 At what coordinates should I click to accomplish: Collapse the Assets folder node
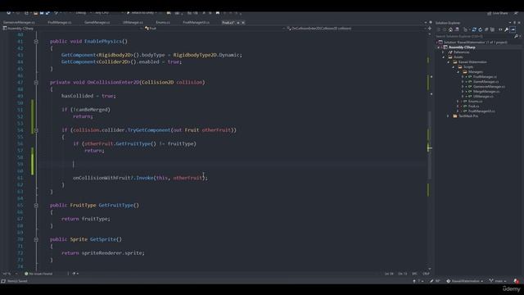point(444,57)
